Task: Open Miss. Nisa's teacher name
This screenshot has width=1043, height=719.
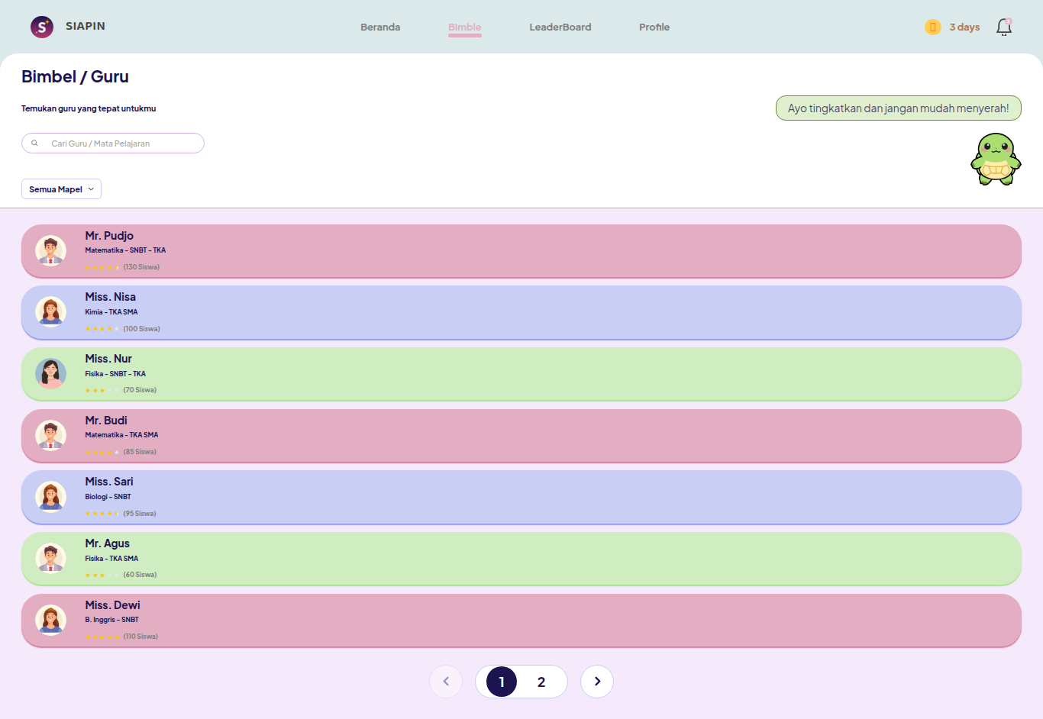Action: click(x=111, y=297)
